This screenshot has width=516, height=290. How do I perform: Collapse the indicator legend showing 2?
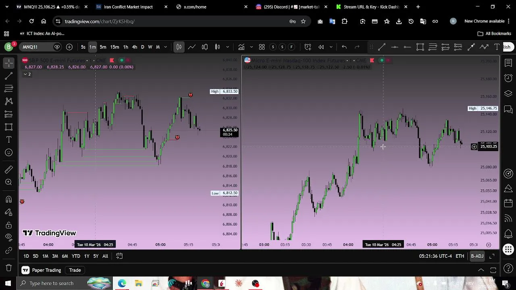(x=27, y=74)
